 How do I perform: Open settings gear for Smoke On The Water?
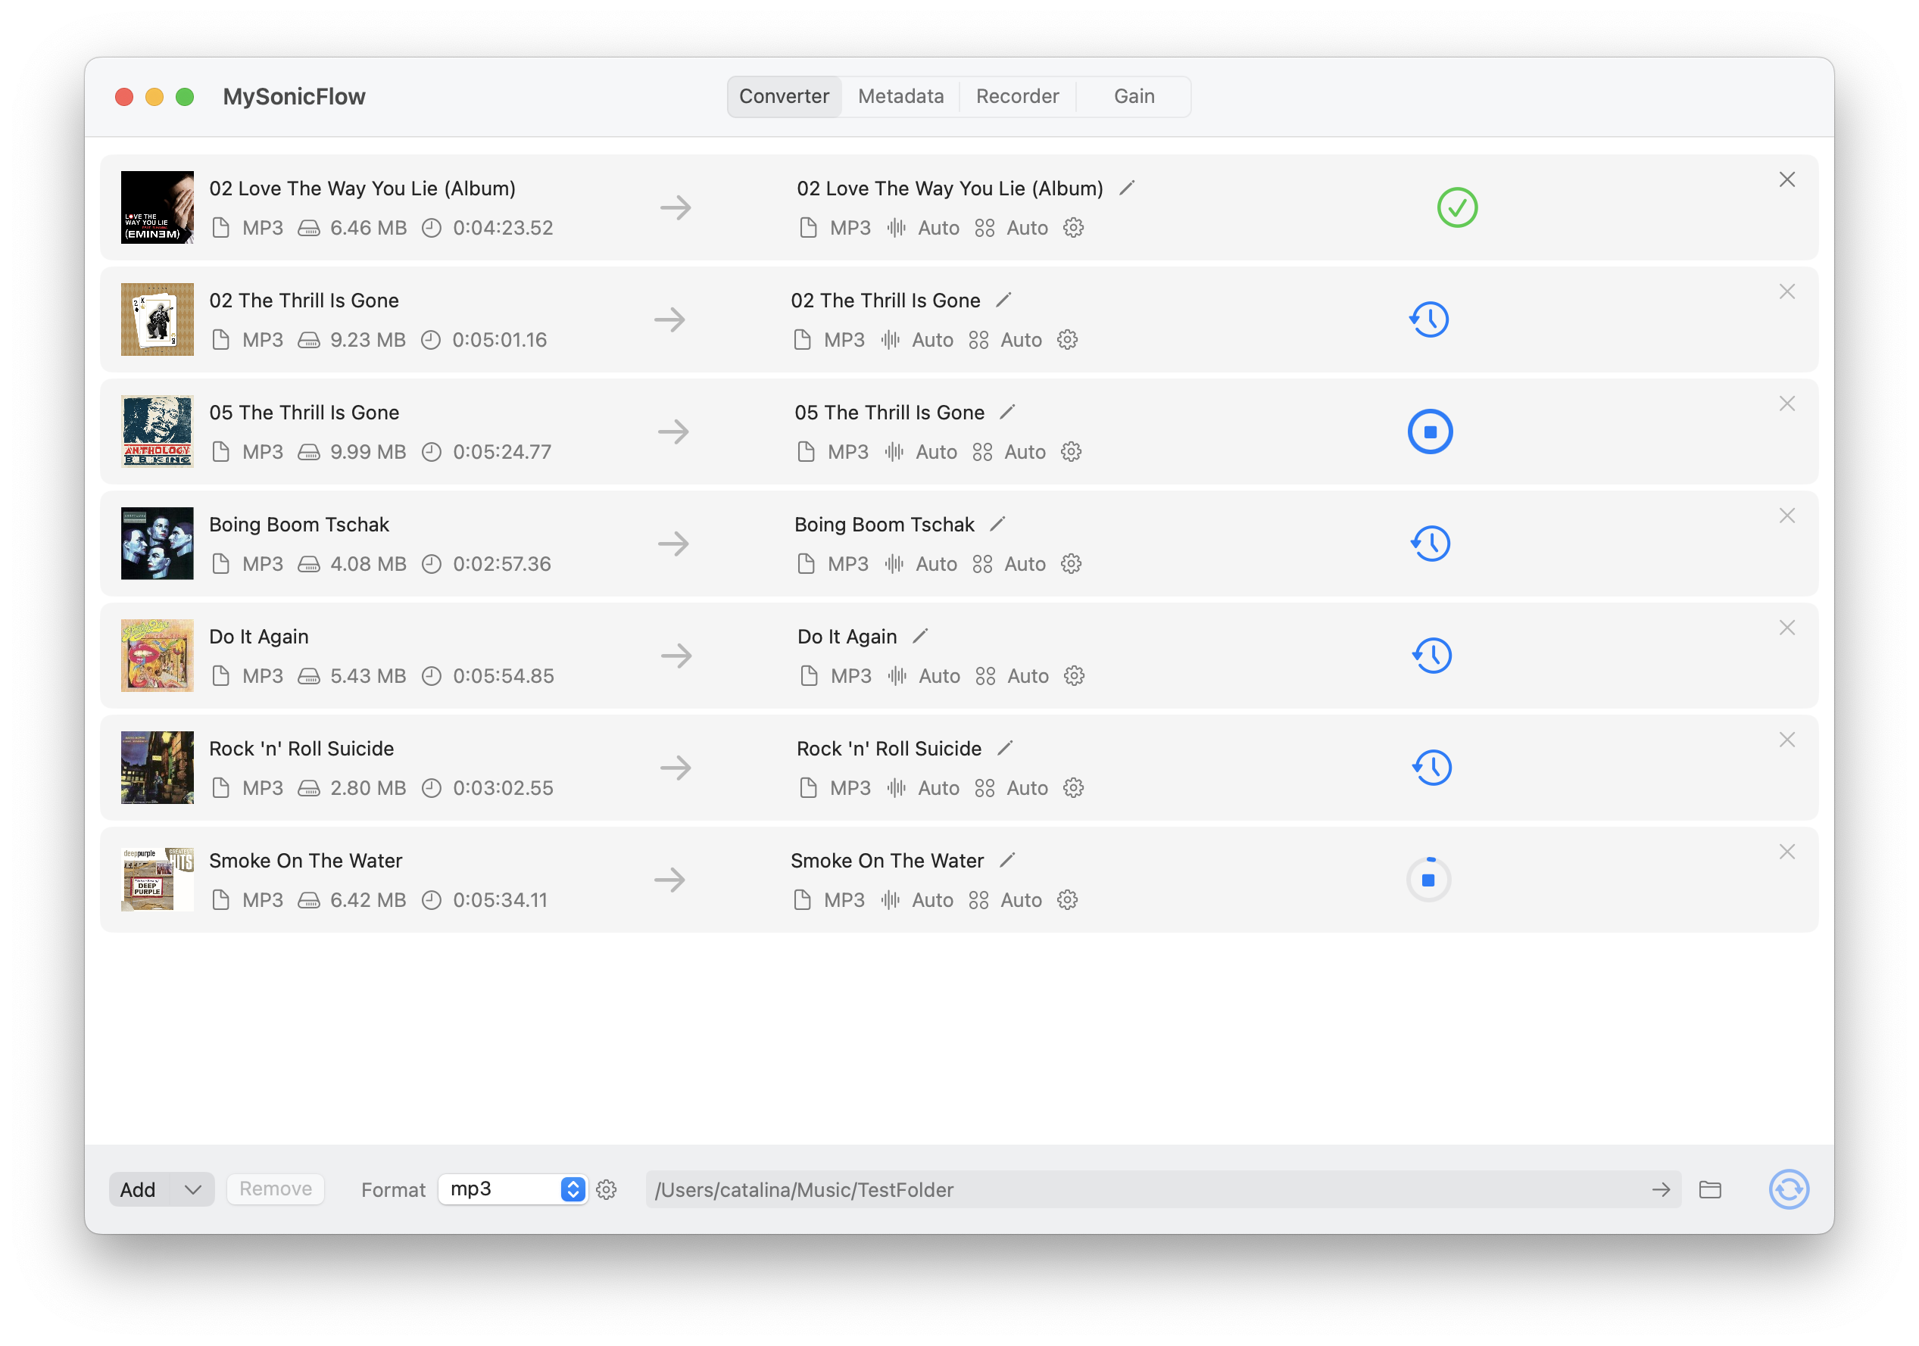pos(1067,900)
